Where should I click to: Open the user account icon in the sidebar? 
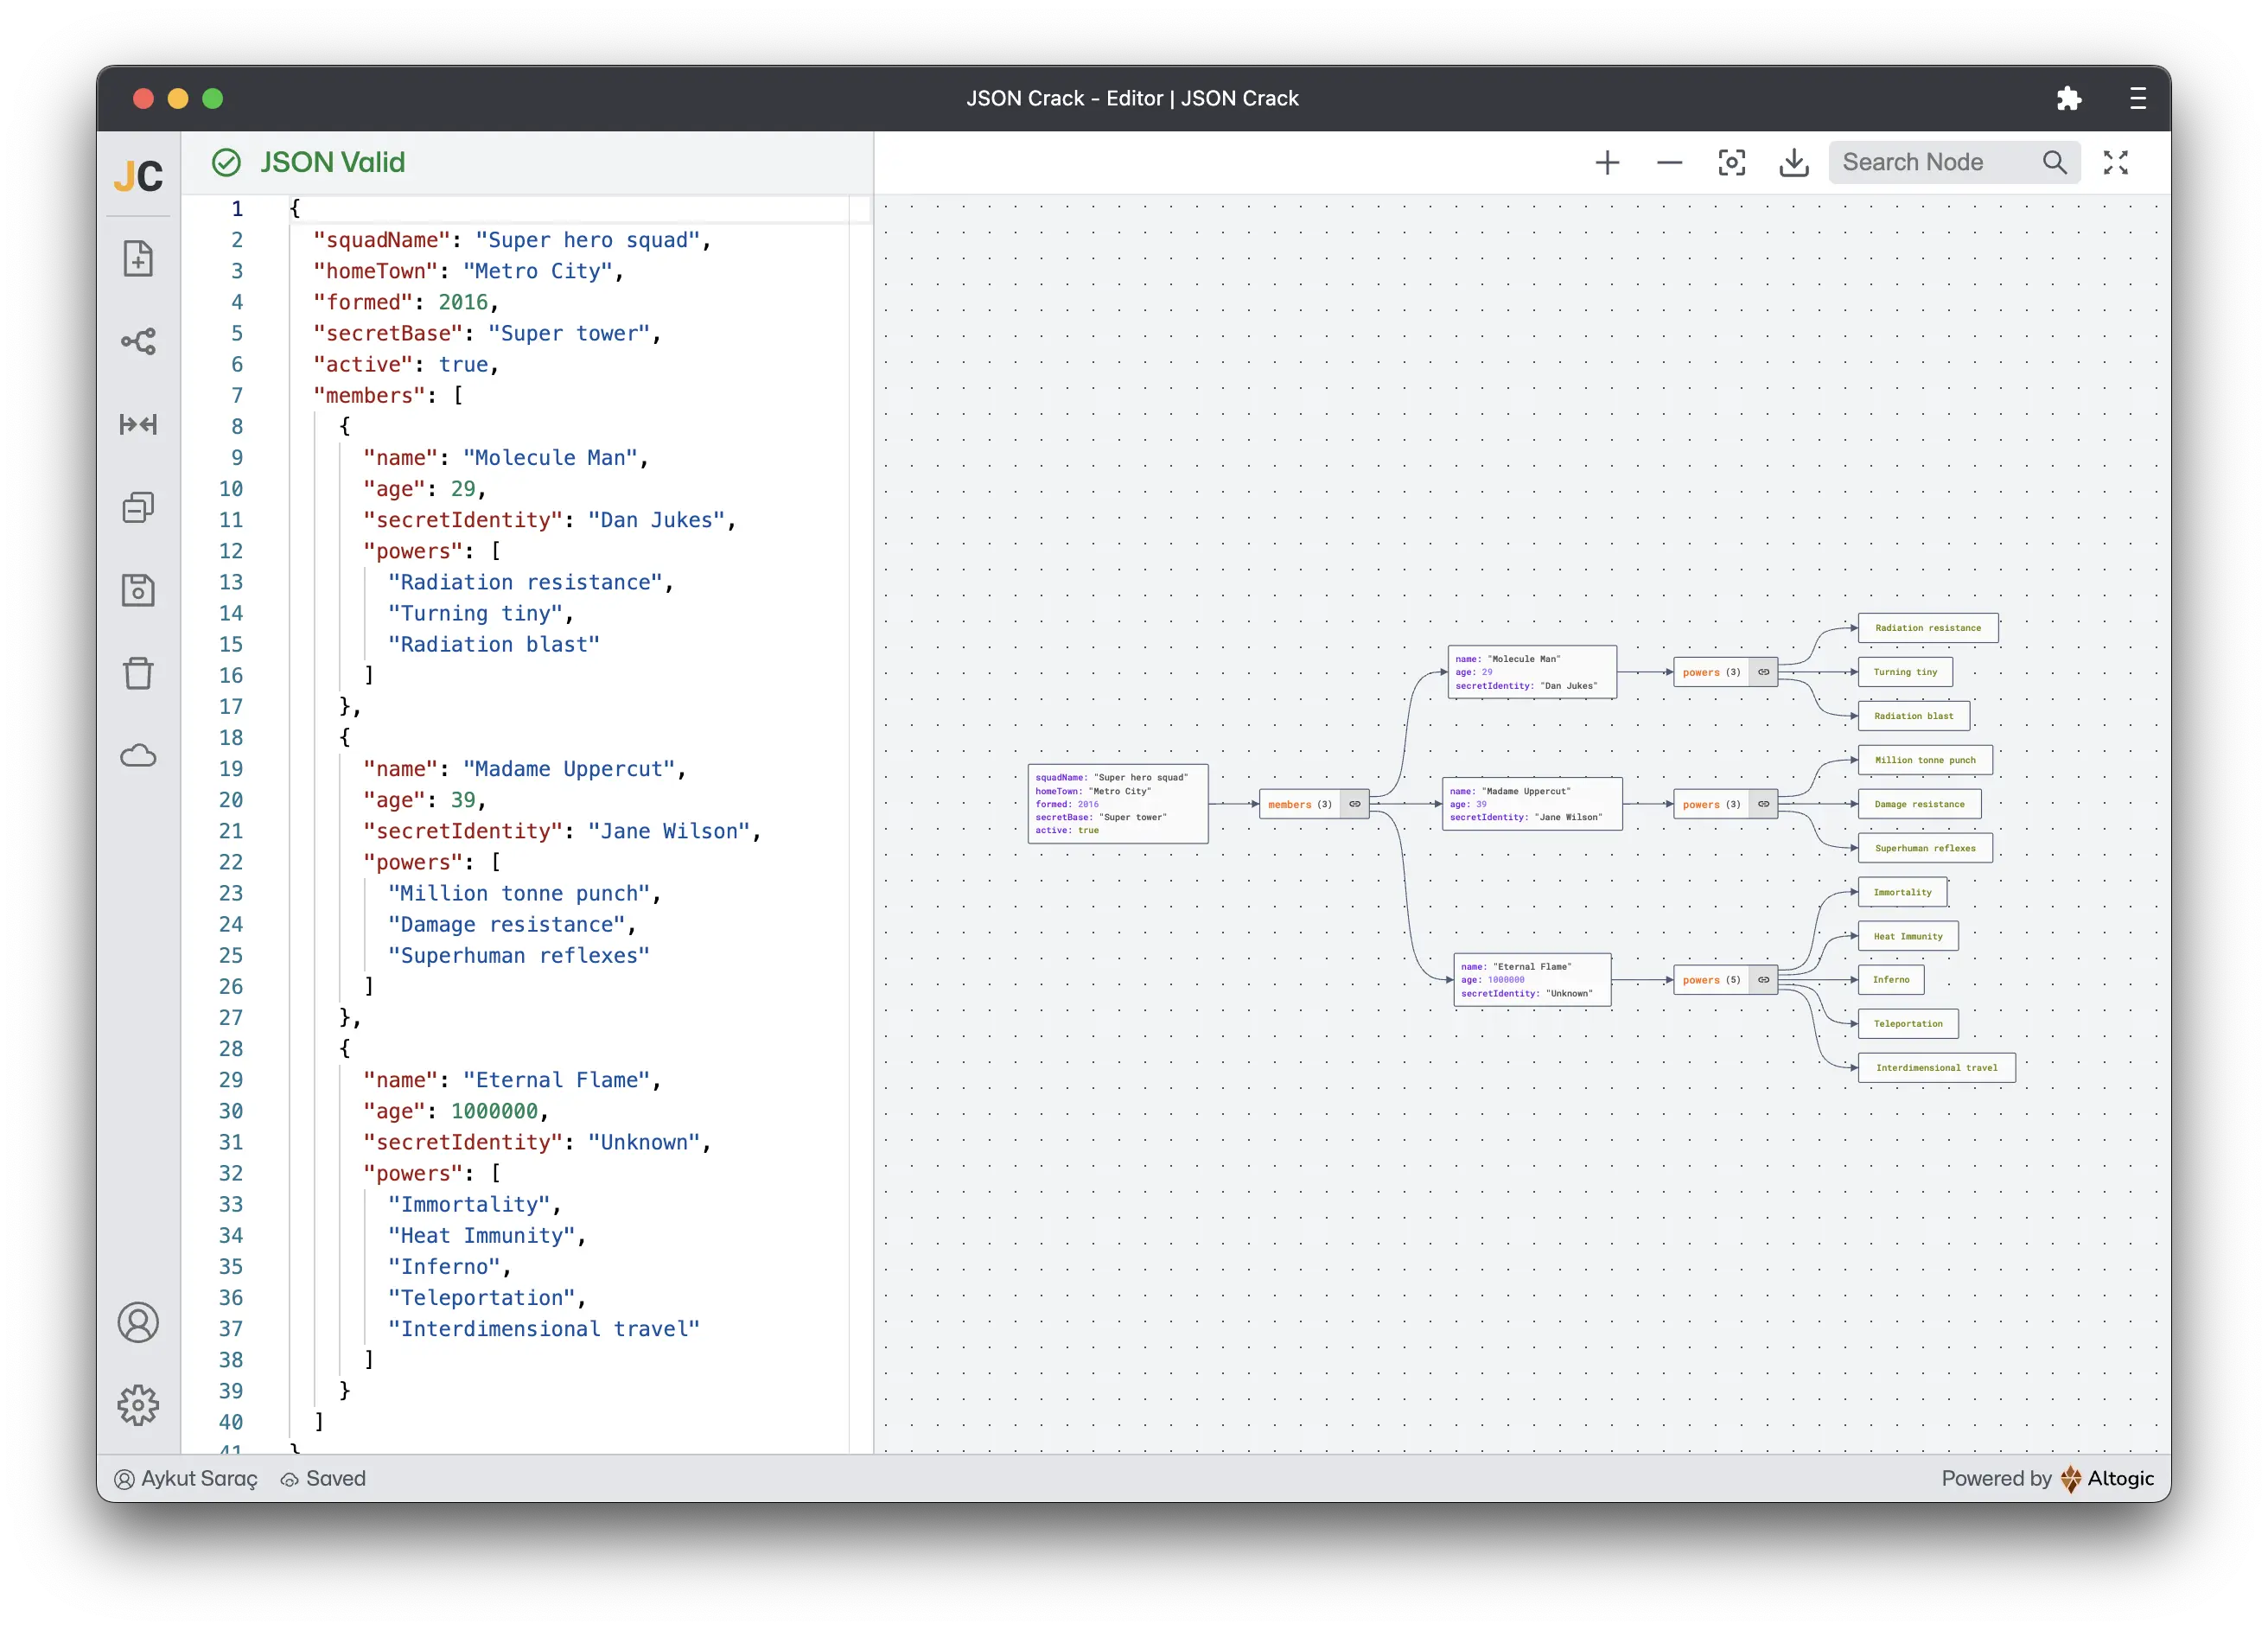point(138,1322)
